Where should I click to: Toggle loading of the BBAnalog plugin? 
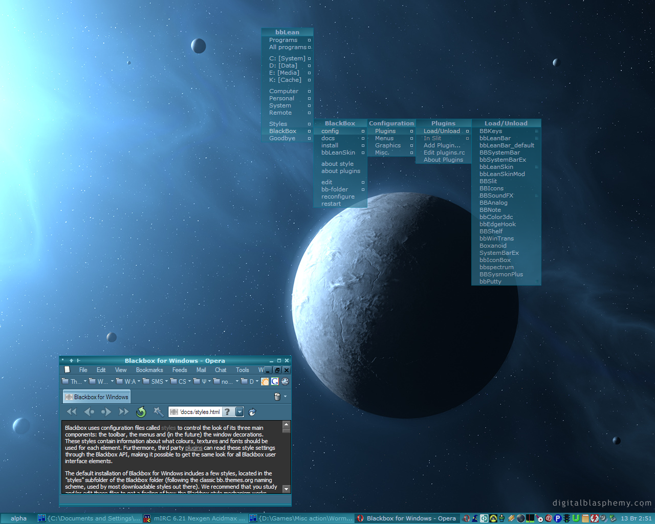click(506, 203)
